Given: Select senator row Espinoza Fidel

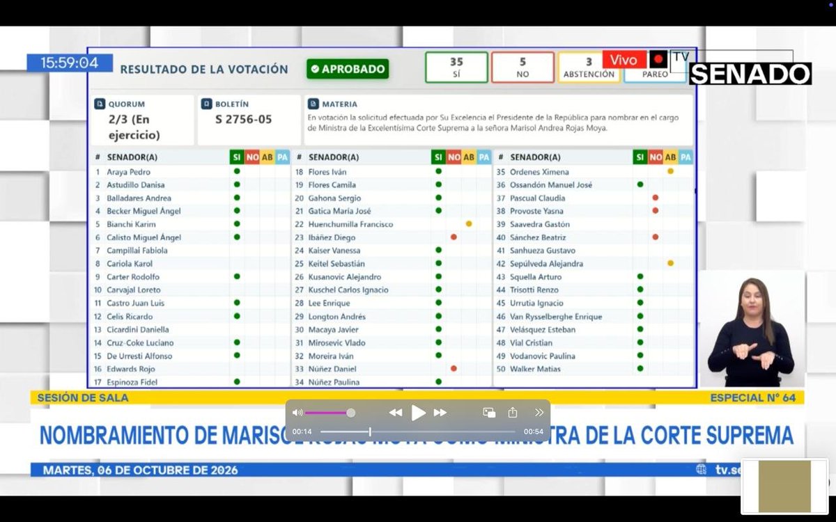Looking at the screenshot, I should [x=189, y=382].
